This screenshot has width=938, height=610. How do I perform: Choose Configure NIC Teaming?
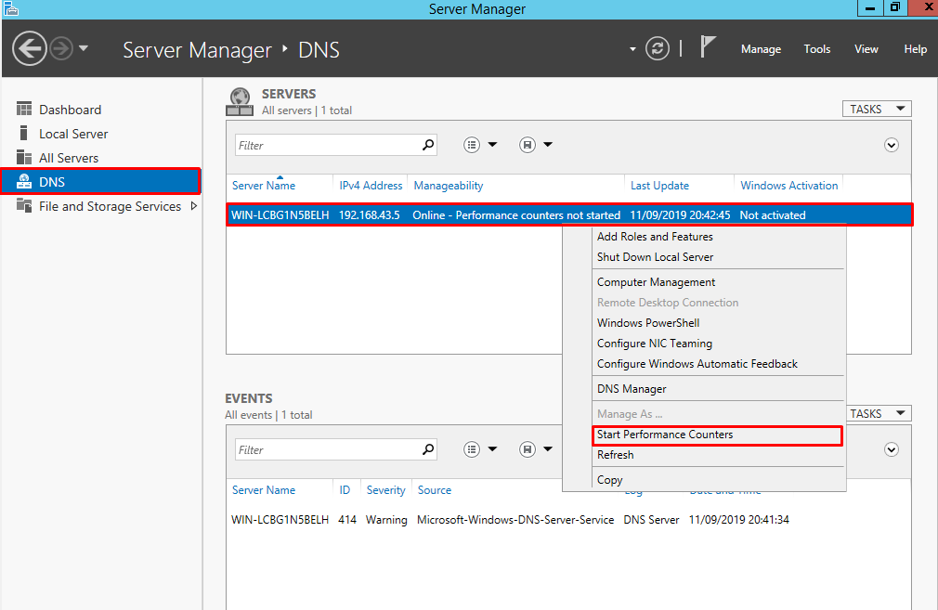click(x=655, y=344)
